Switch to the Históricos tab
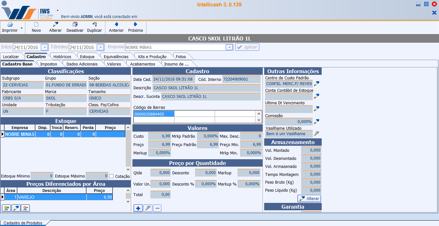Viewport: 439px width, 226px height. tap(62, 56)
